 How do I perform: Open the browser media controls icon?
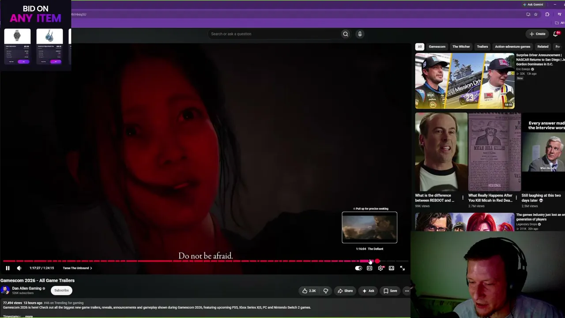(559, 14)
